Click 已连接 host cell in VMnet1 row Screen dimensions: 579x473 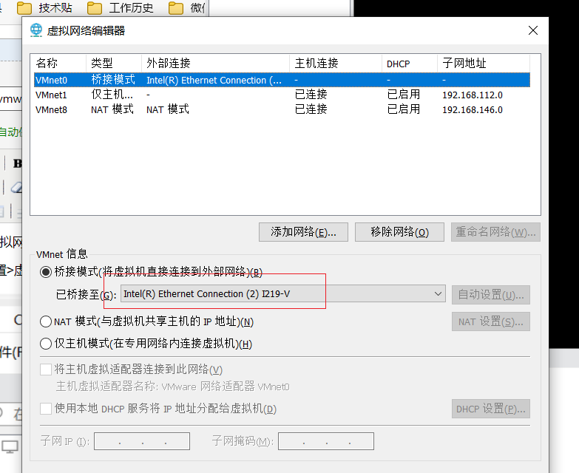pos(311,95)
